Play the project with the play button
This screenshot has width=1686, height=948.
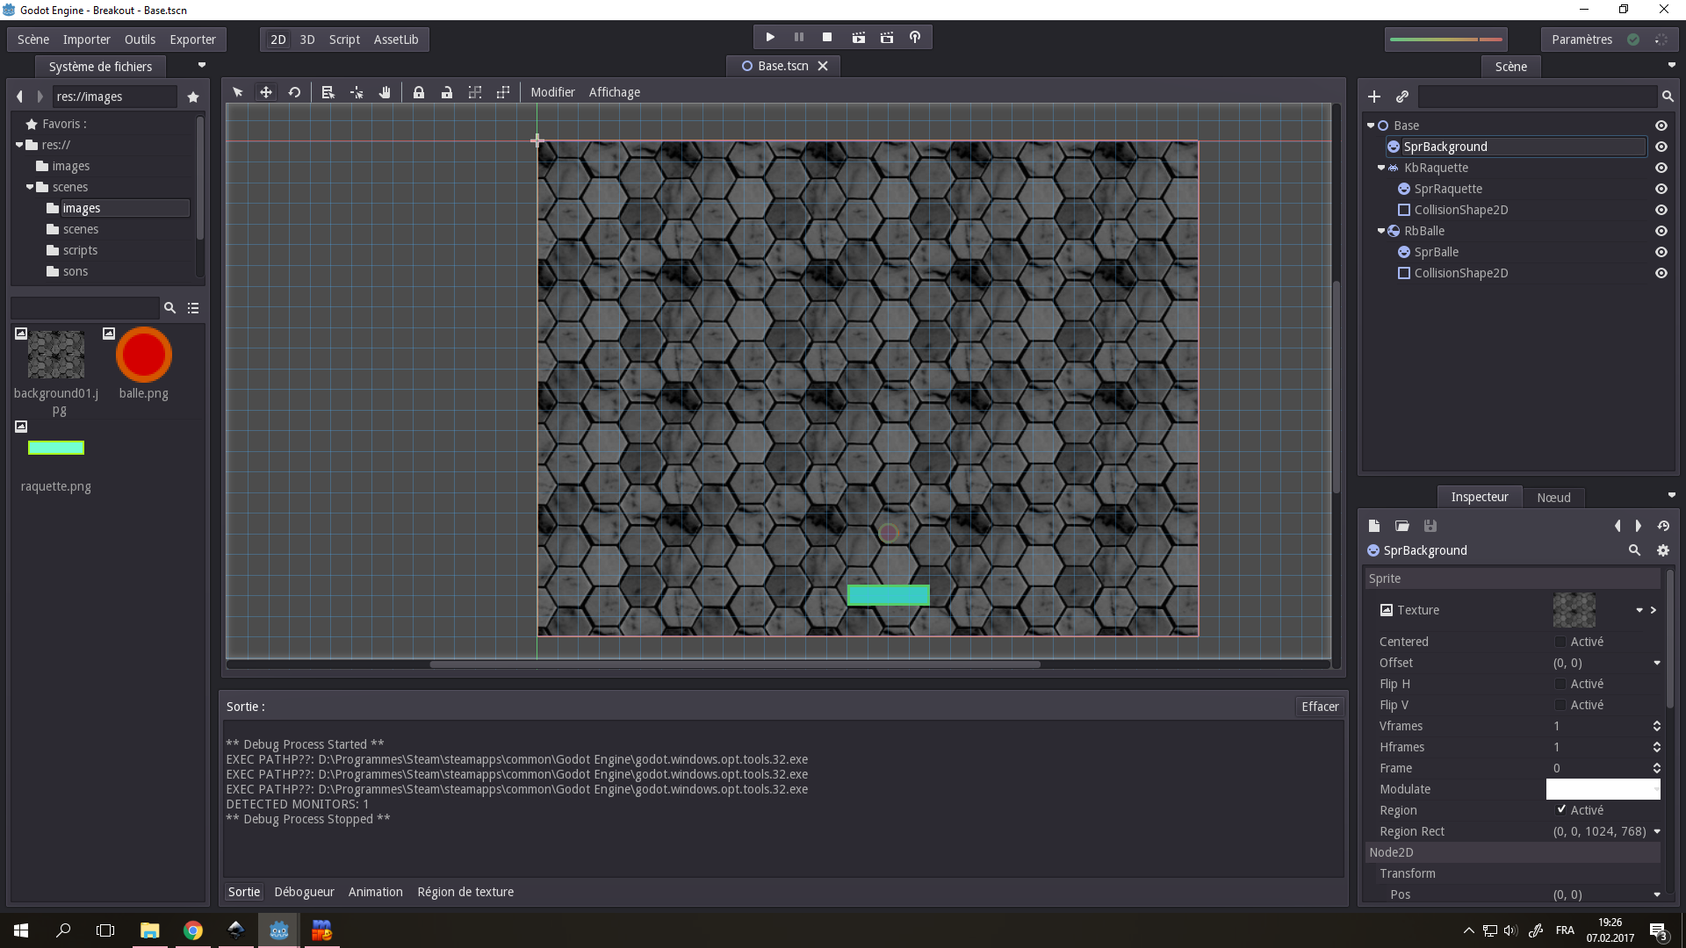770,38
